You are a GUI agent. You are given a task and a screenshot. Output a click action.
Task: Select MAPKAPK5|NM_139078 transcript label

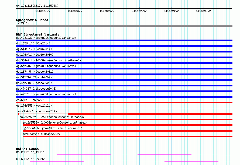click(31, 152)
